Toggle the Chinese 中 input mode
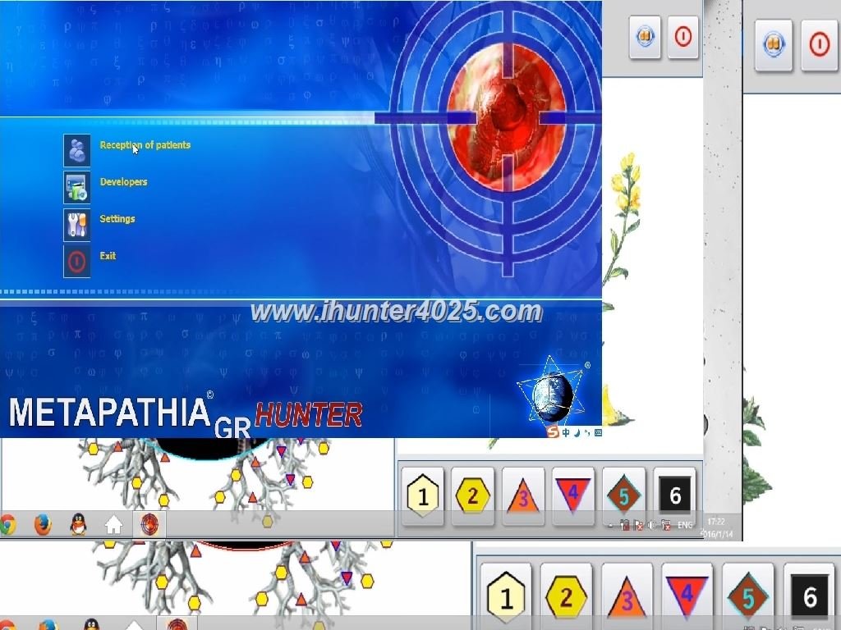Image resolution: width=841 pixels, height=630 pixels. (x=566, y=432)
